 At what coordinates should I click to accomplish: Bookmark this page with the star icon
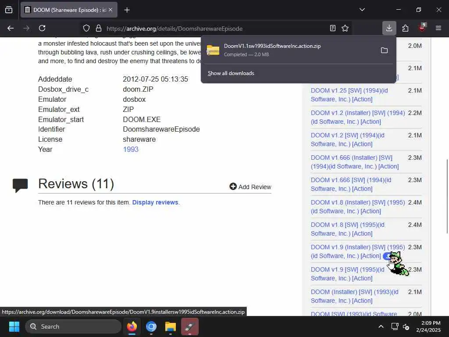(x=345, y=28)
